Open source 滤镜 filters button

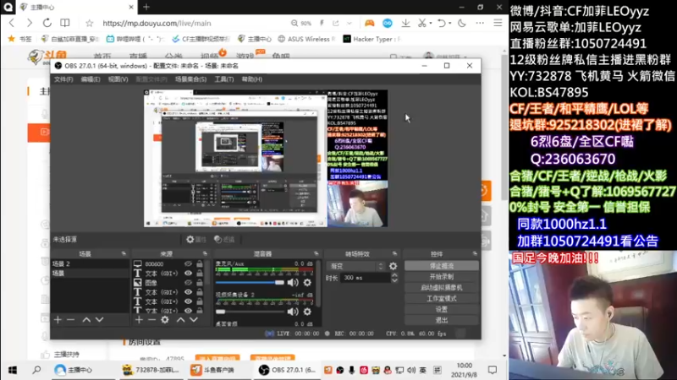point(224,240)
